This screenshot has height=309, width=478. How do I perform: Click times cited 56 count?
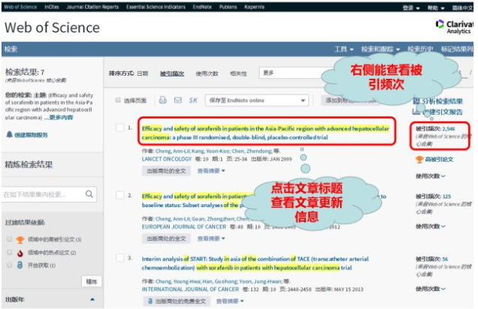[x=445, y=259]
